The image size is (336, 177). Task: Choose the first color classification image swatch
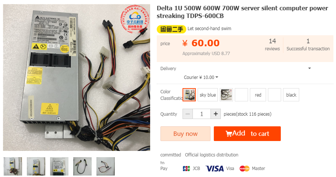point(189,95)
